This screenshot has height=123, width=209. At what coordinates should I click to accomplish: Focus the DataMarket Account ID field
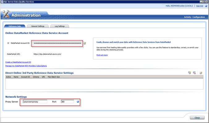57,43
